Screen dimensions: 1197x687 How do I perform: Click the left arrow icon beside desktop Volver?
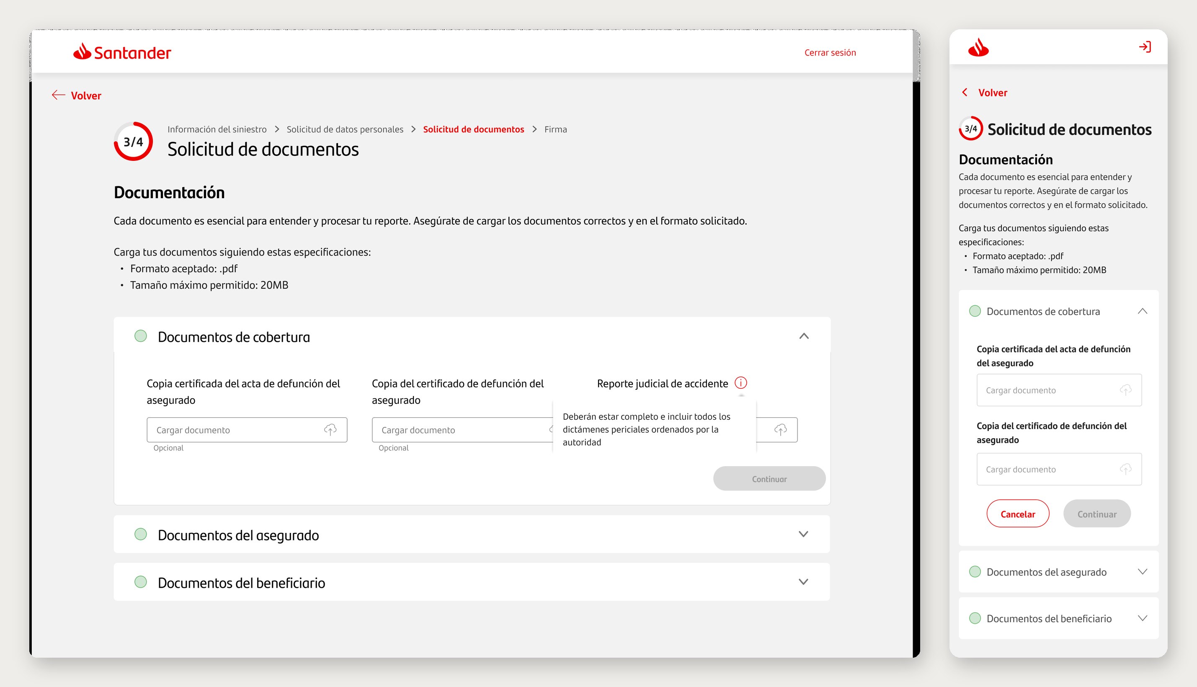59,96
